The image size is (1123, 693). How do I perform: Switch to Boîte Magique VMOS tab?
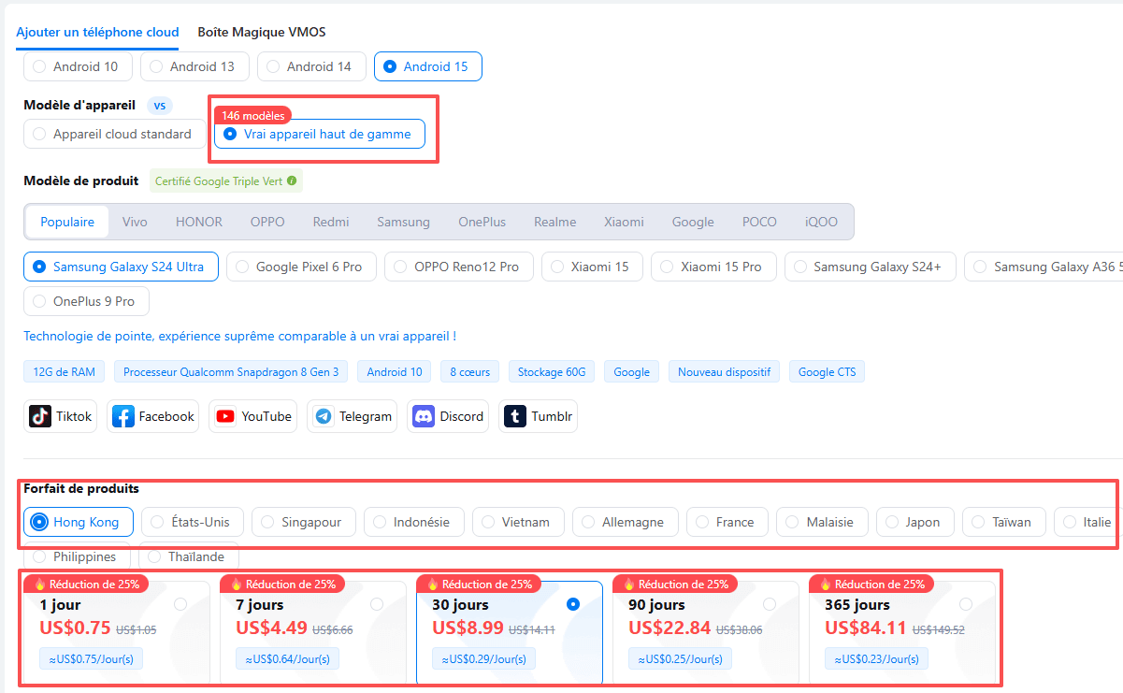click(x=261, y=32)
